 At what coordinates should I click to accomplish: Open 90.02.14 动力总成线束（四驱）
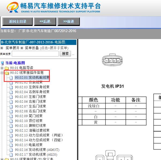(x=39, y=140)
